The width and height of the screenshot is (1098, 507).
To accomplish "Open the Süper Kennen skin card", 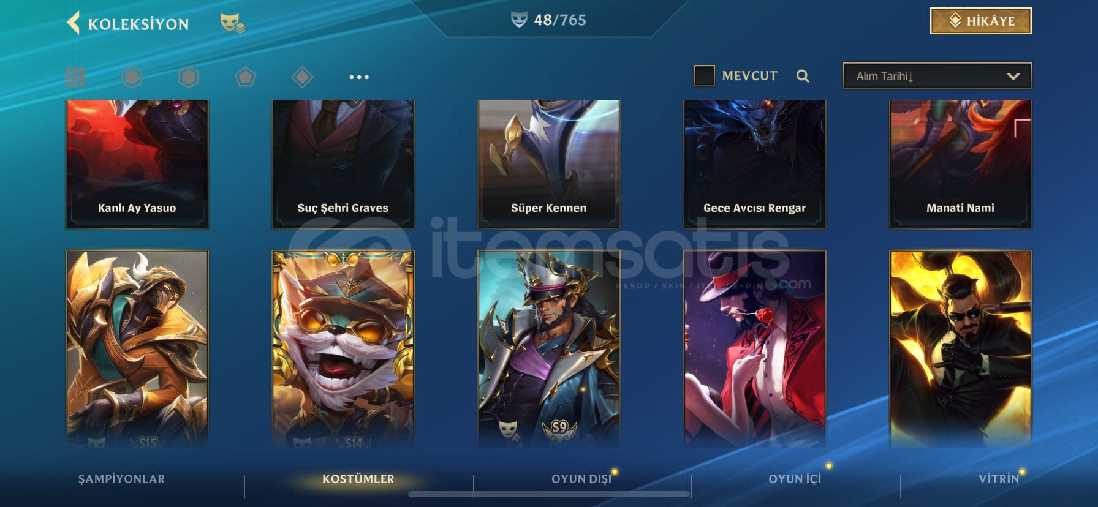I will coord(549,164).
